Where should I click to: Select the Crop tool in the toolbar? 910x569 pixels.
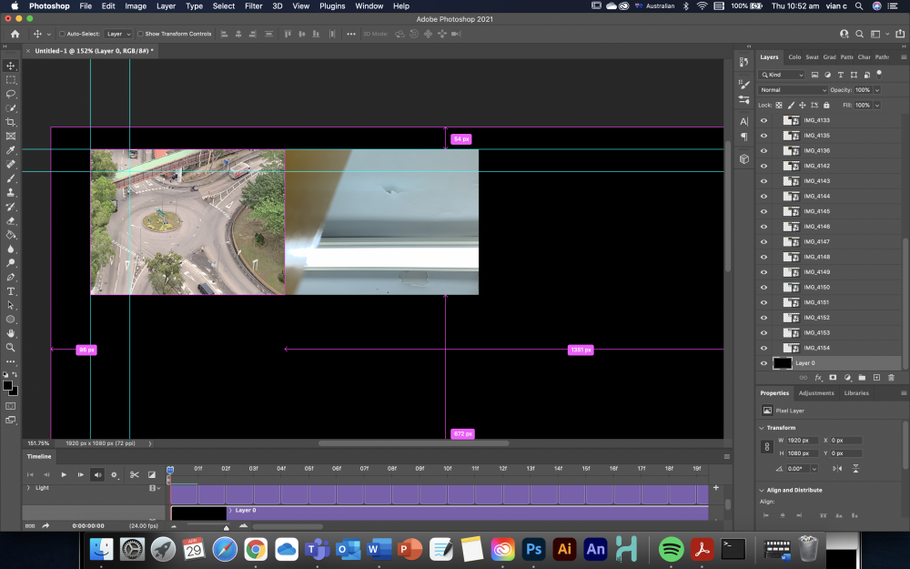click(11, 122)
